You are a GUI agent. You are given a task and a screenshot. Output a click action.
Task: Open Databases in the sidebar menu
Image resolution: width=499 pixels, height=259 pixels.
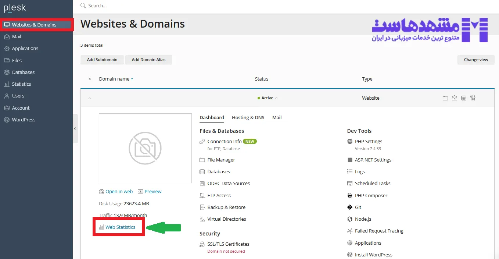[x=23, y=72]
